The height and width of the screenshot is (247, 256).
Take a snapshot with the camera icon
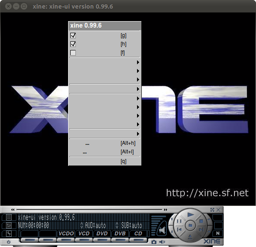click(153, 242)
